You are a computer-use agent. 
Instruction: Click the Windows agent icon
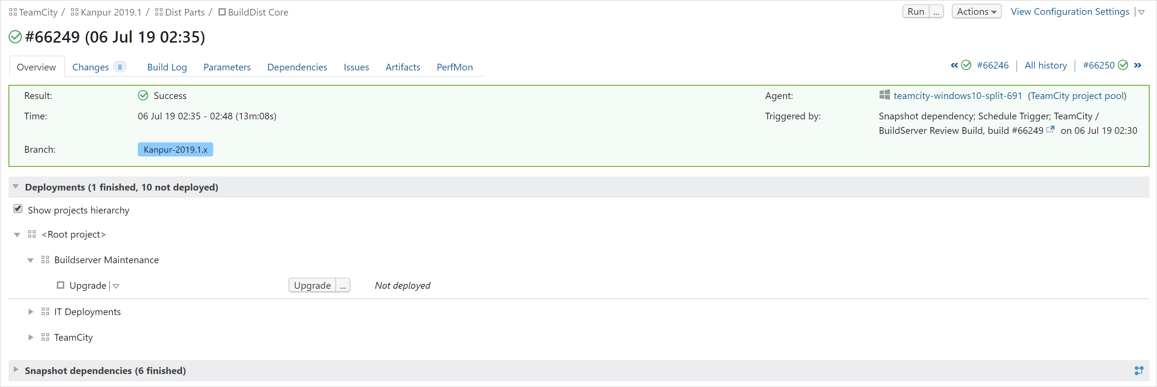(884, 95)
